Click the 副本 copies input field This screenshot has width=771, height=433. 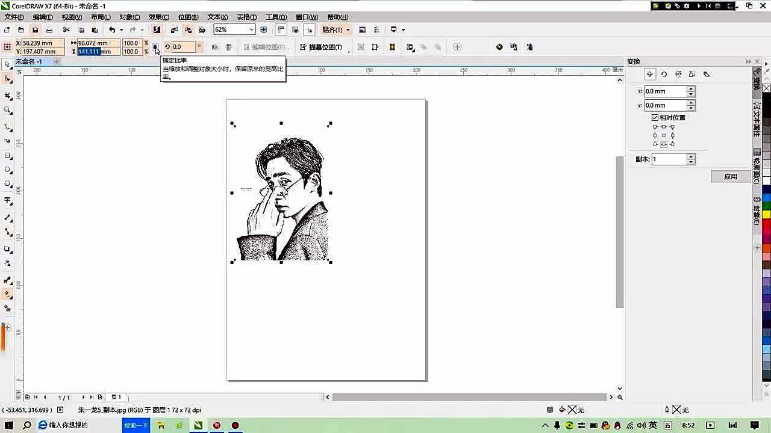(669, 159)
